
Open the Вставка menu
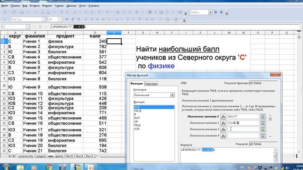coord(35,6)
